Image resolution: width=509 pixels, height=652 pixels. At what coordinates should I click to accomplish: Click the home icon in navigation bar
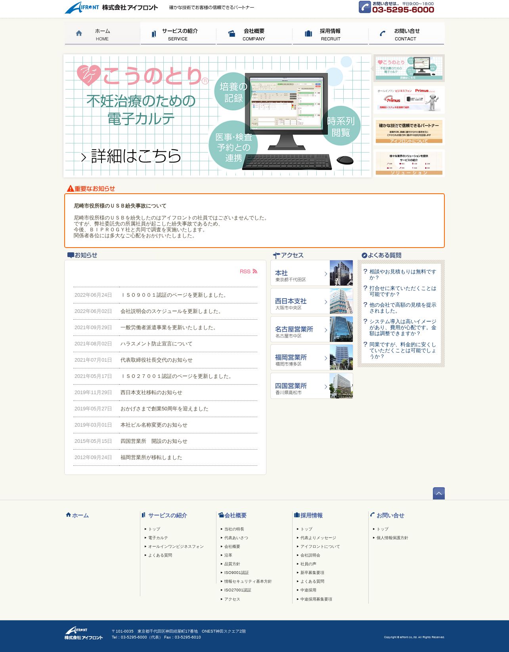coord(79,33)
